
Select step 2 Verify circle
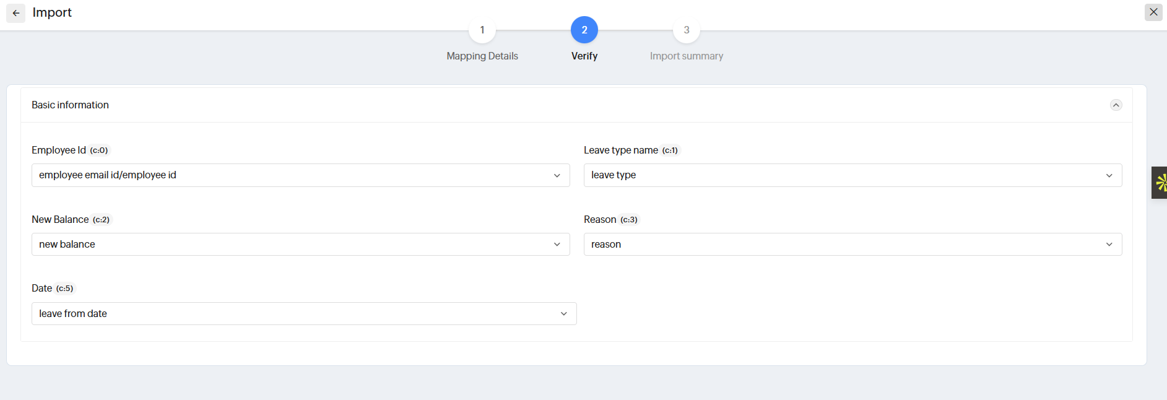584,30
